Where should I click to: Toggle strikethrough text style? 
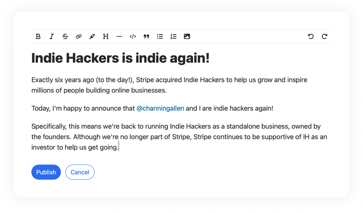point(65,37)
